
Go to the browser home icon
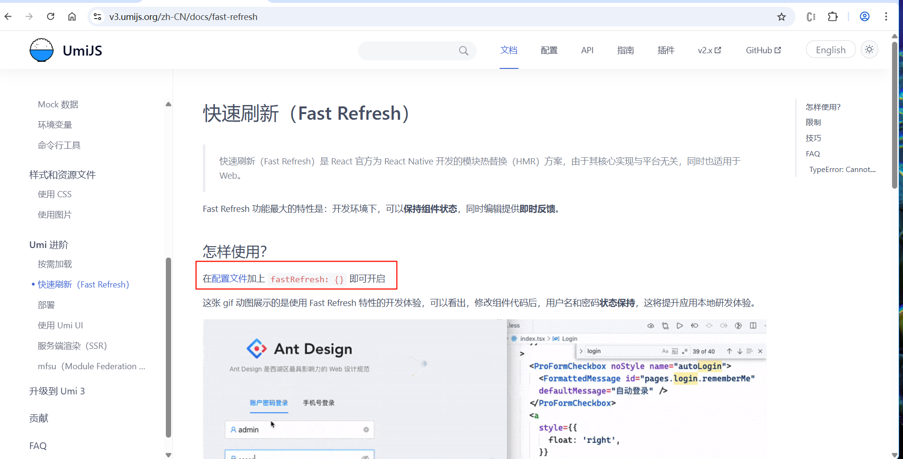click(72, 17)
